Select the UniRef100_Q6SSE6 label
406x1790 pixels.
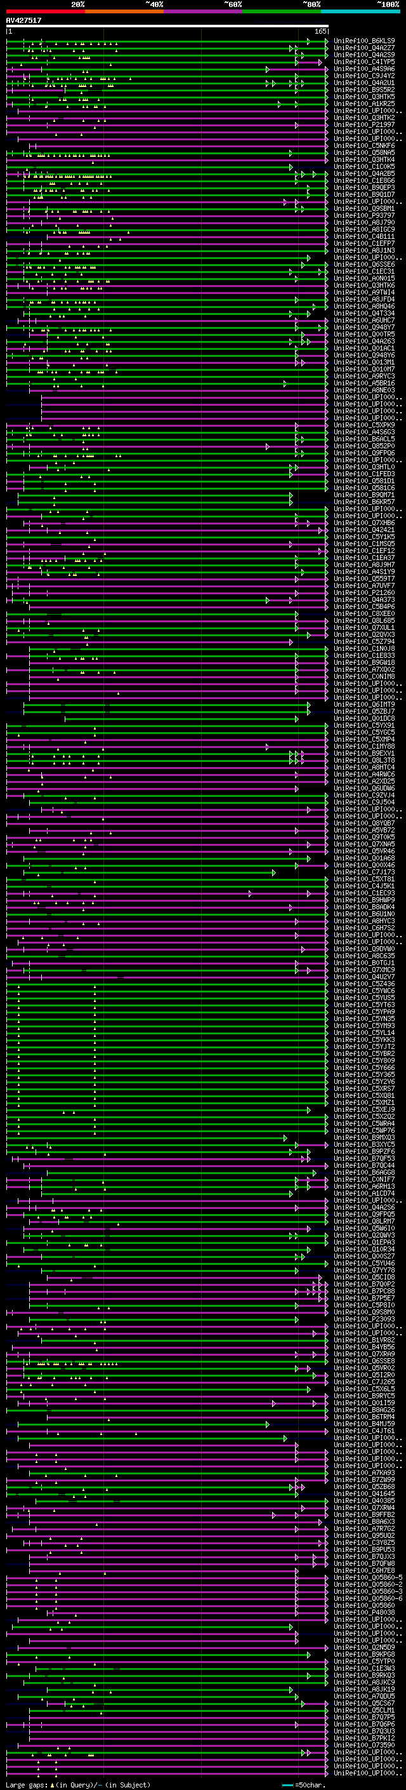364,265
